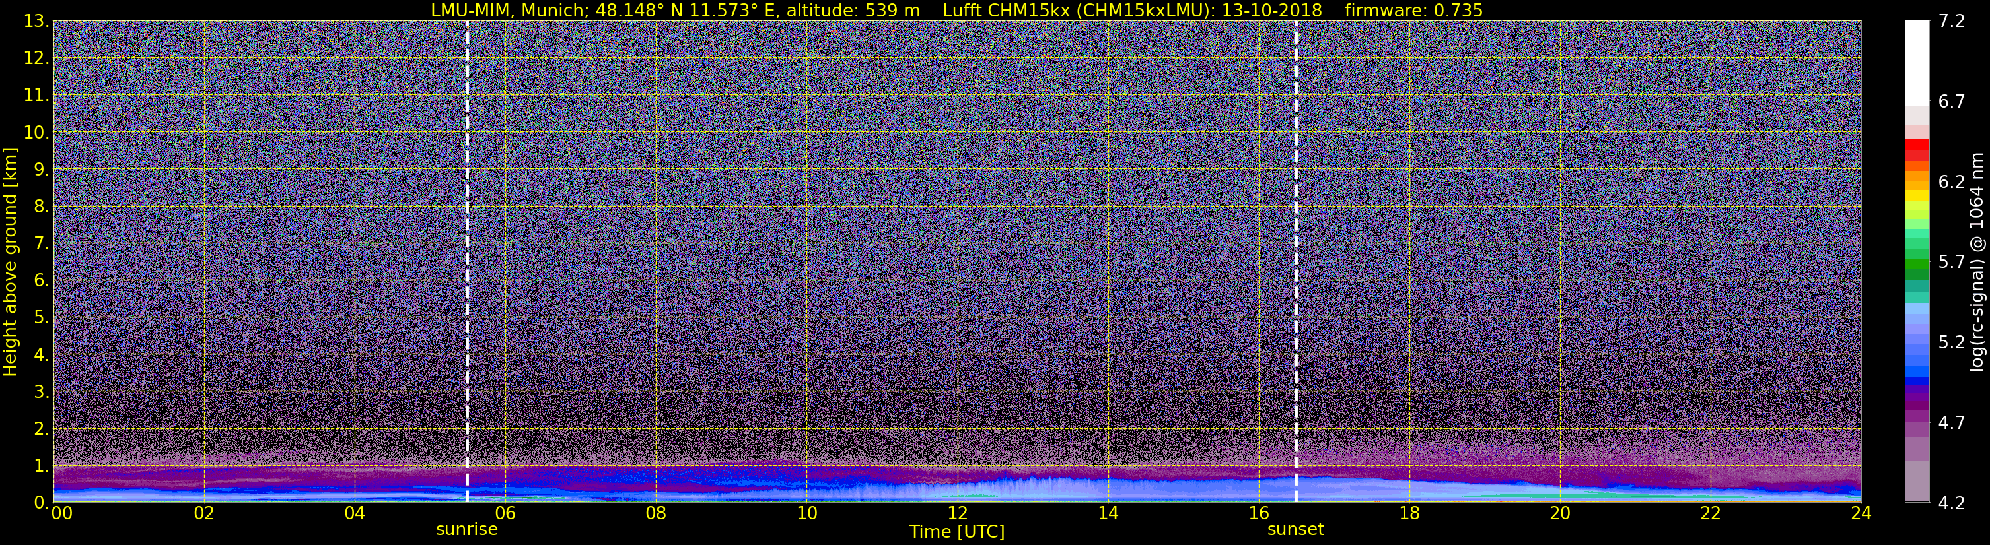Click the colorbar label 'log(rc-signal) @ 1064 nm'
Viewport: 1990px width, 545px height.
tap(1977, 262)
